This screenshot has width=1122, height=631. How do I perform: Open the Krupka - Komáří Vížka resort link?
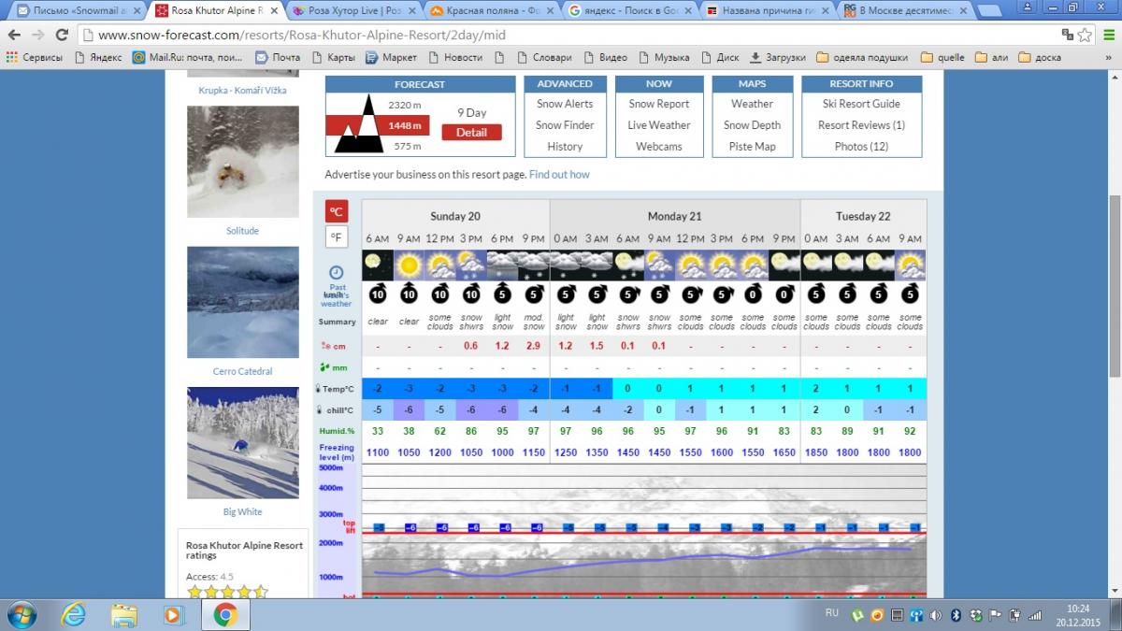pyautogui.click(x=243, y=91)
